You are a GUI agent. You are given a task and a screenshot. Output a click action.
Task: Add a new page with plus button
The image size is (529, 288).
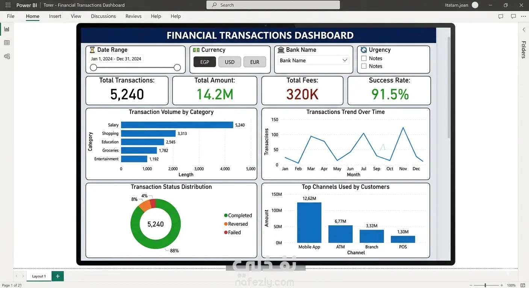click(x=57, y=276)
